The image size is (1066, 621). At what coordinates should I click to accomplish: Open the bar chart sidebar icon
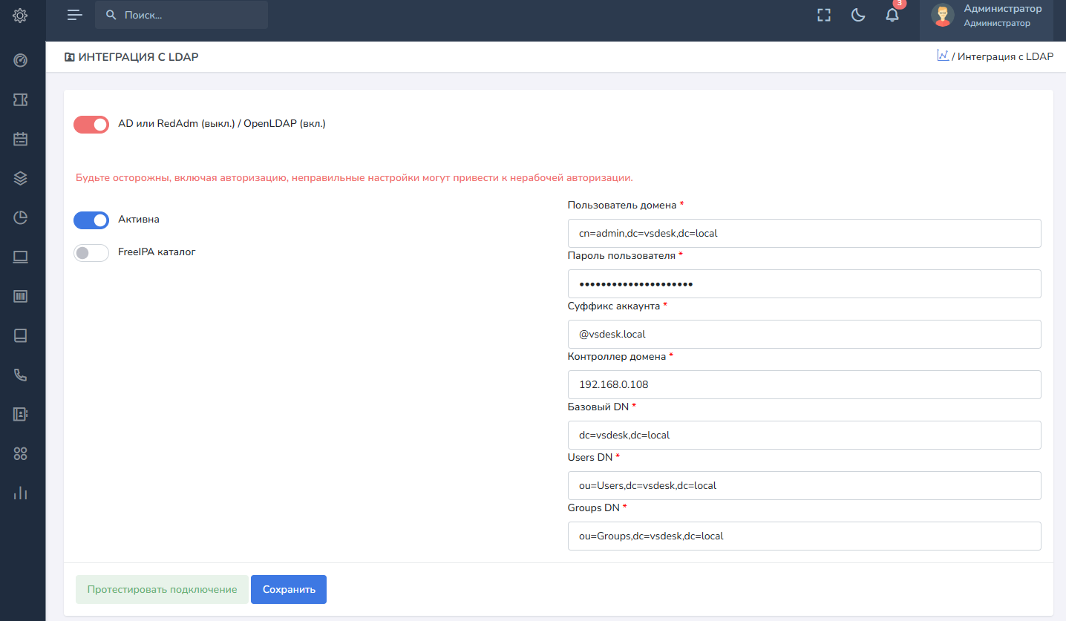point(20,493)
